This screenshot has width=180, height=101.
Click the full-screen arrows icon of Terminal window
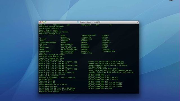coord(138,22)
